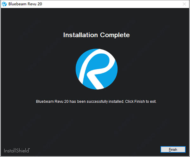
Task: Select the word "Installation" in the heading
Action: pyautogui.click(x=81, y=35)
